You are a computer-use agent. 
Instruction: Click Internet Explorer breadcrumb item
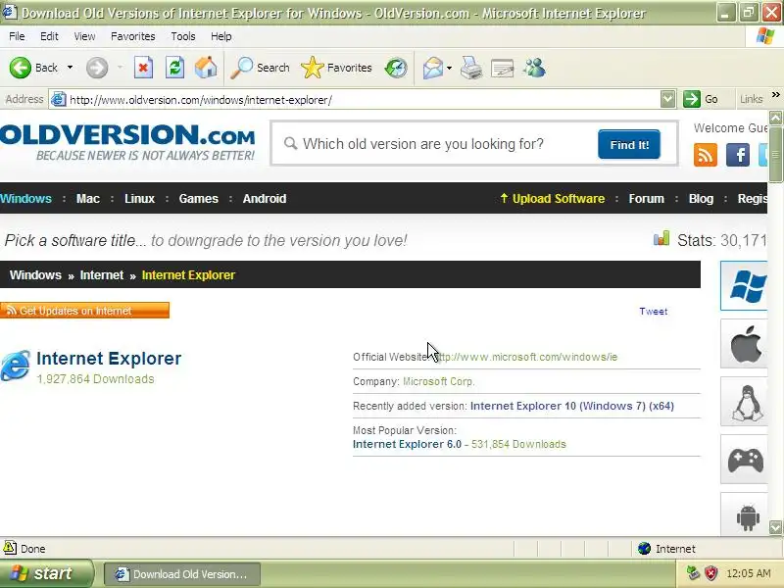tap(188, 275)
